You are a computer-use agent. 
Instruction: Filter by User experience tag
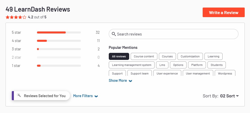click(x=167, y=73)
